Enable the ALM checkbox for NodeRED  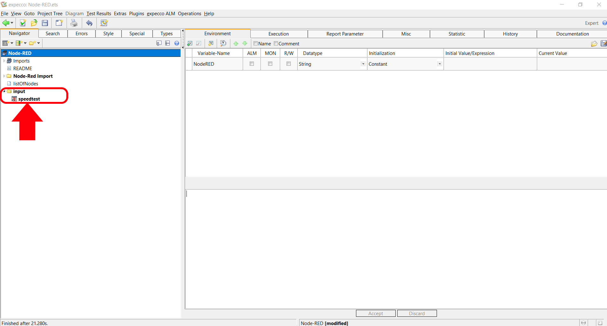[x=252, y=64]
